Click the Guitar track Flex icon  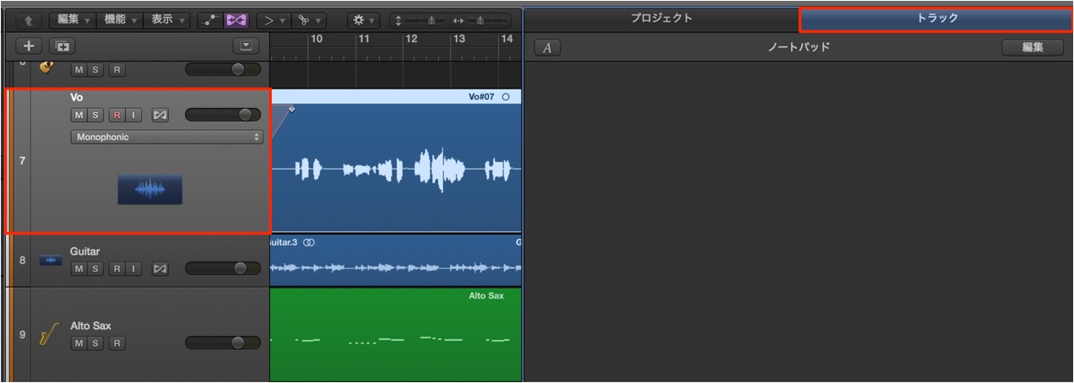(x=160, y=269)
